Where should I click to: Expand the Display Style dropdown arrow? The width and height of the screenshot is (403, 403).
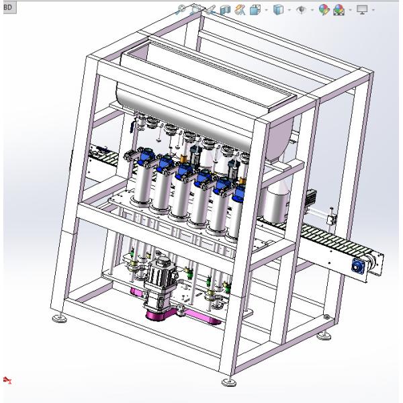(x=287, y=11)
